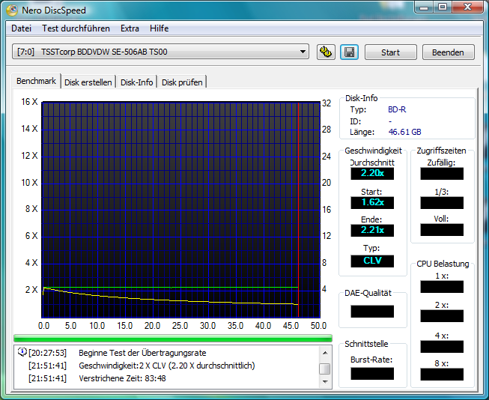Viewport: 489px width, 400px height.
Task: Click the red end marker in the graph
Action: pos(298,209)
